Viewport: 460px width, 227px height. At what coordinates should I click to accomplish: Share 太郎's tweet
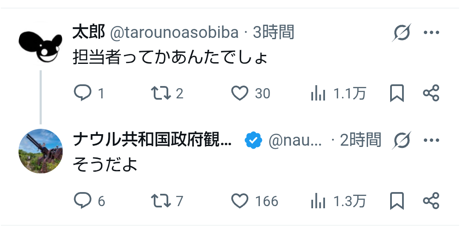point(431,93)
